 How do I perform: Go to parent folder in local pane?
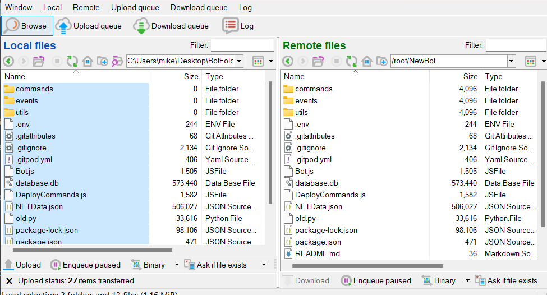[x=39, y=61]
